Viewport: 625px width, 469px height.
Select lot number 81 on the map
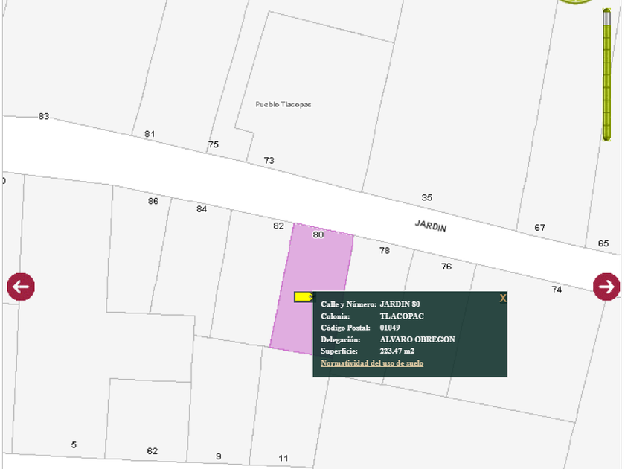point(150,134)
